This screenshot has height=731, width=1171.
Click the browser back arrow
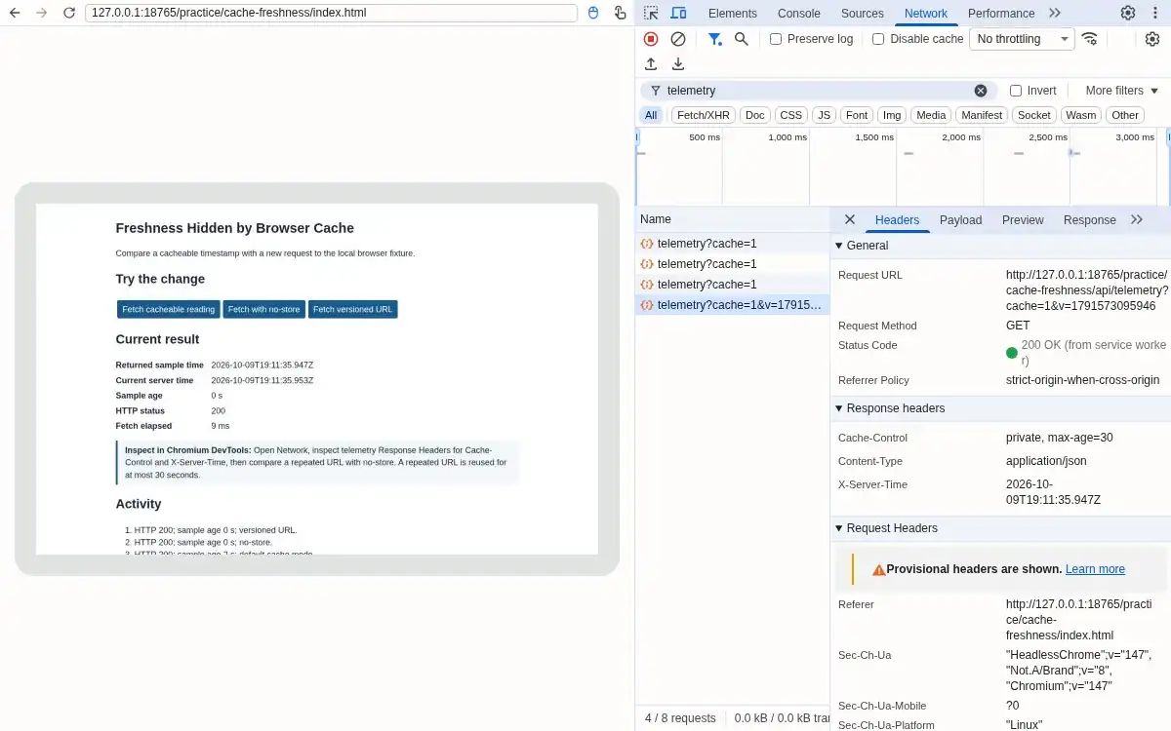point(14,13)
